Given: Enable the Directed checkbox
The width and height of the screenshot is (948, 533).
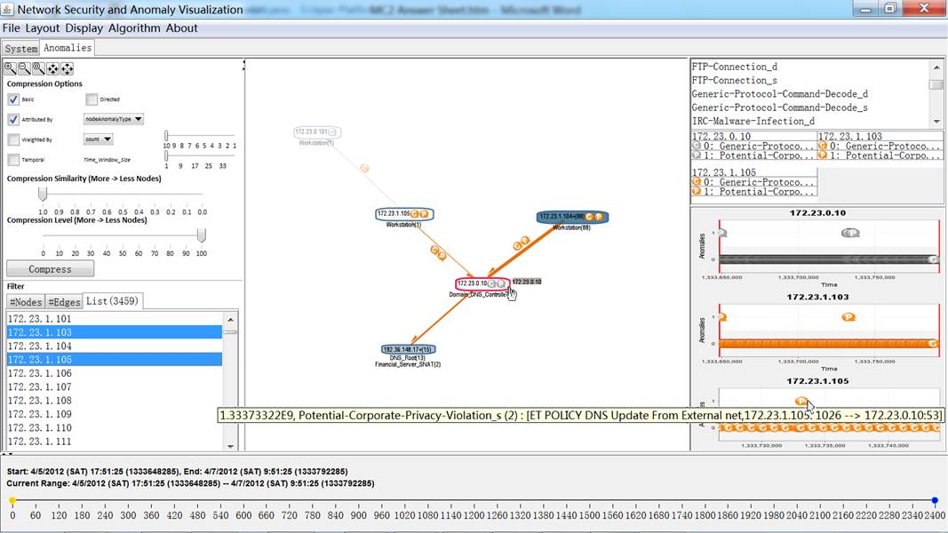Looking at the screenshot, I should 92,99.
